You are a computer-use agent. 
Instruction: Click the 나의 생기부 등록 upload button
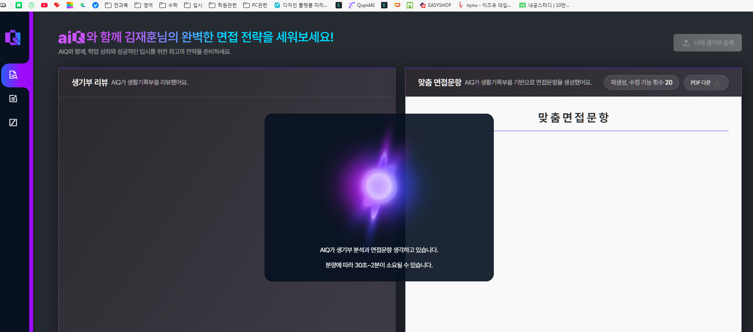(707, 43)
